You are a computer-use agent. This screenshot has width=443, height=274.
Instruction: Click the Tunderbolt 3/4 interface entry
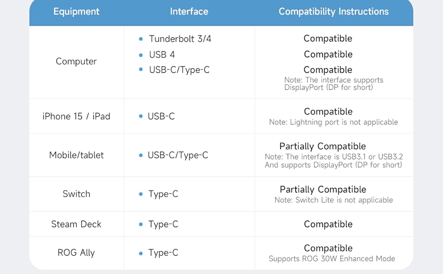(180, 39)
